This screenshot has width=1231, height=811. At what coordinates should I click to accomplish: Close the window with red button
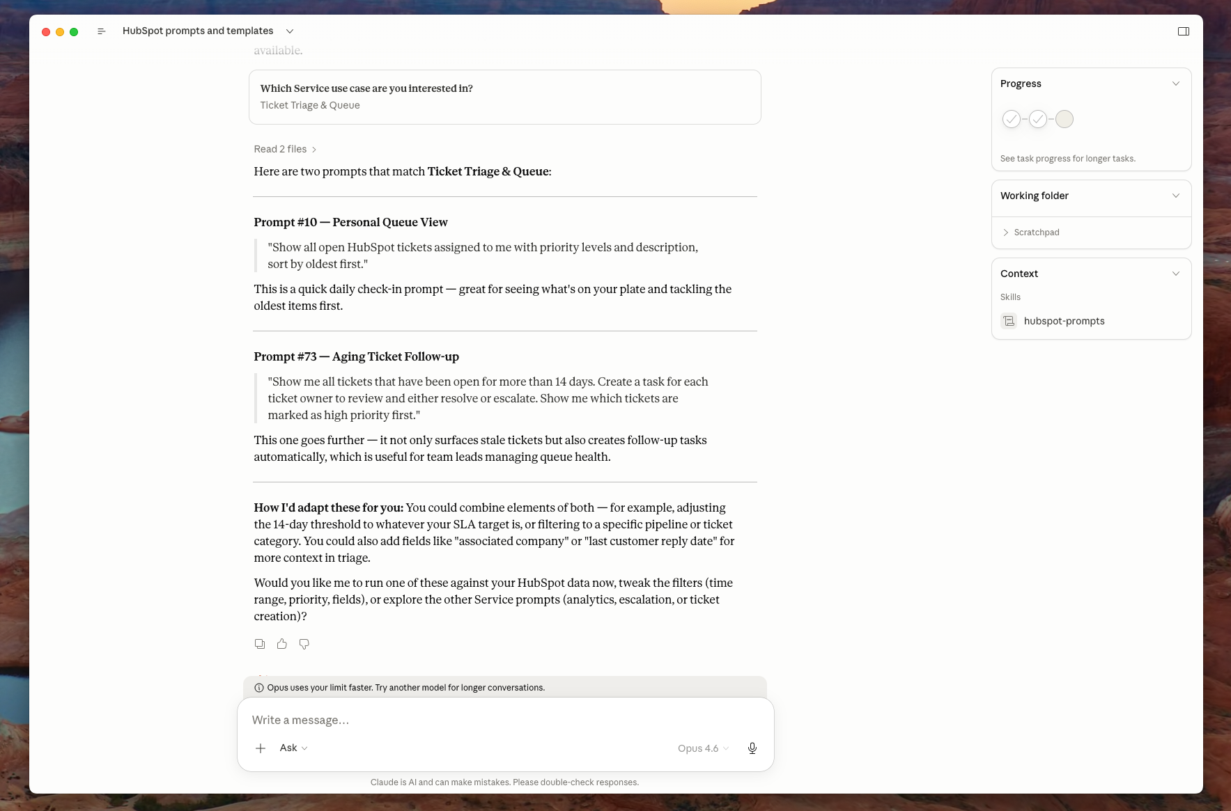point(46,31)
